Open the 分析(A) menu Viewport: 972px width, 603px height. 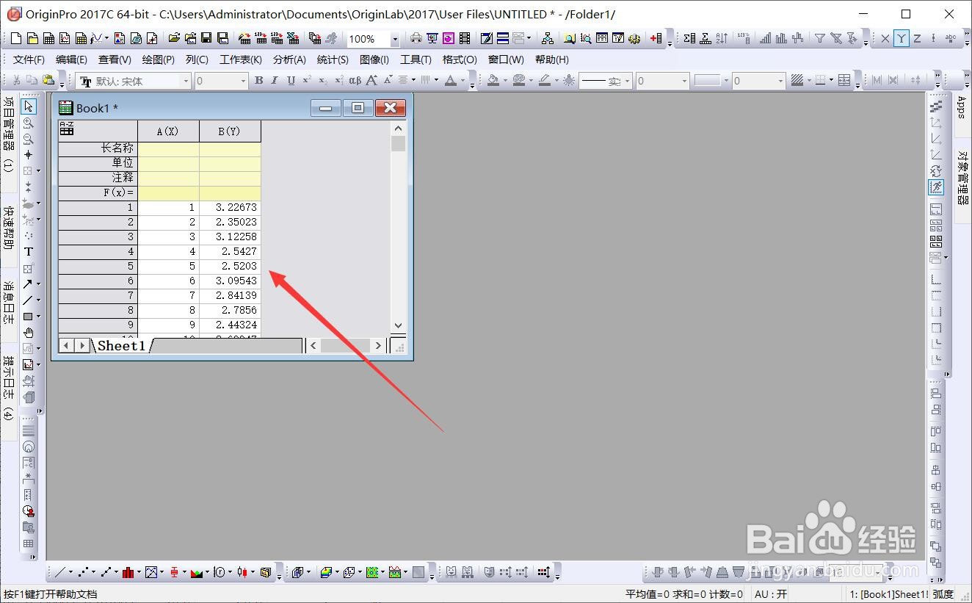(289, 59)
